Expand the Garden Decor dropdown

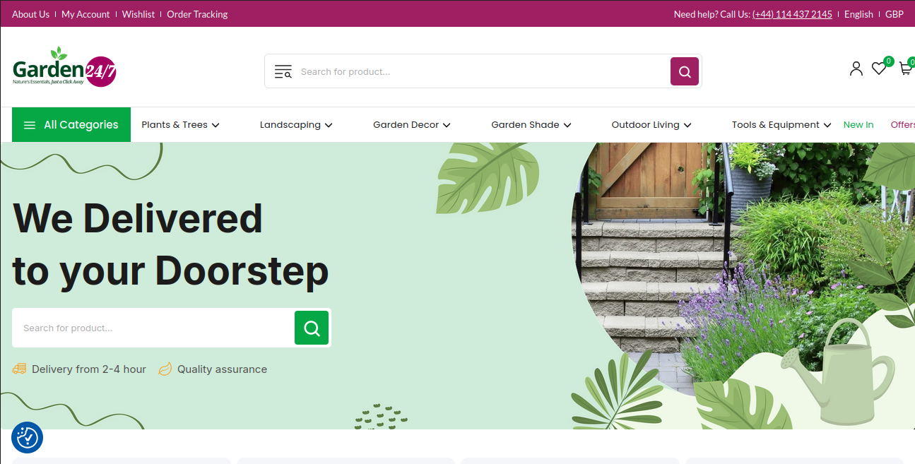click(412, 124)
